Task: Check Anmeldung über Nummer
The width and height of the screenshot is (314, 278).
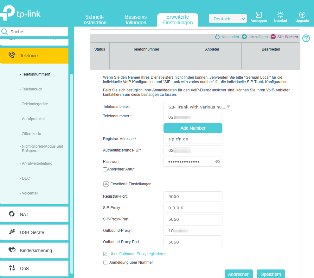Action: coord(105,262)
